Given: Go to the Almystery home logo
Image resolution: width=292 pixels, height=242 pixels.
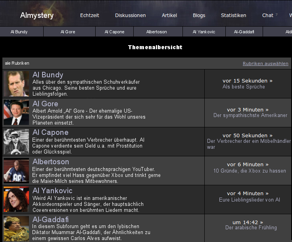Looking at the screenshot, I should [37, 15].
